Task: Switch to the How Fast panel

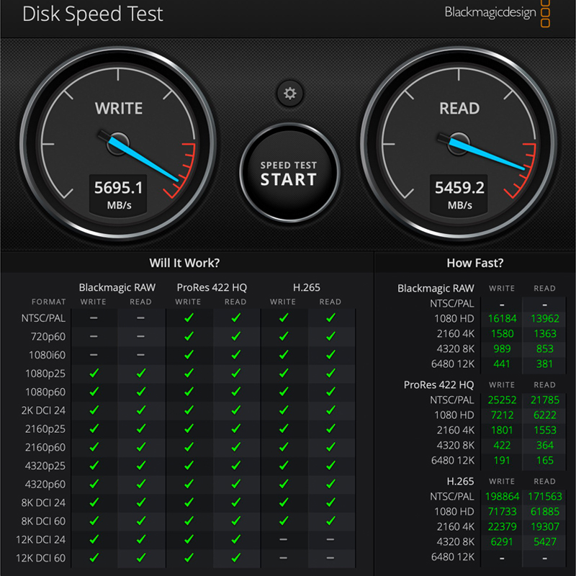Action: click(474, 263)
